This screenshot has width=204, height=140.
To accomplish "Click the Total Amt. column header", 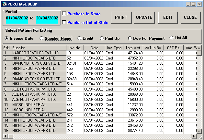I will point(133,48).
